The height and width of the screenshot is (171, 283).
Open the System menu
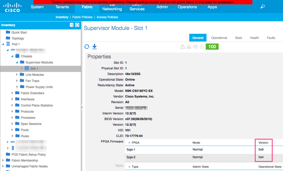(37, 7)
